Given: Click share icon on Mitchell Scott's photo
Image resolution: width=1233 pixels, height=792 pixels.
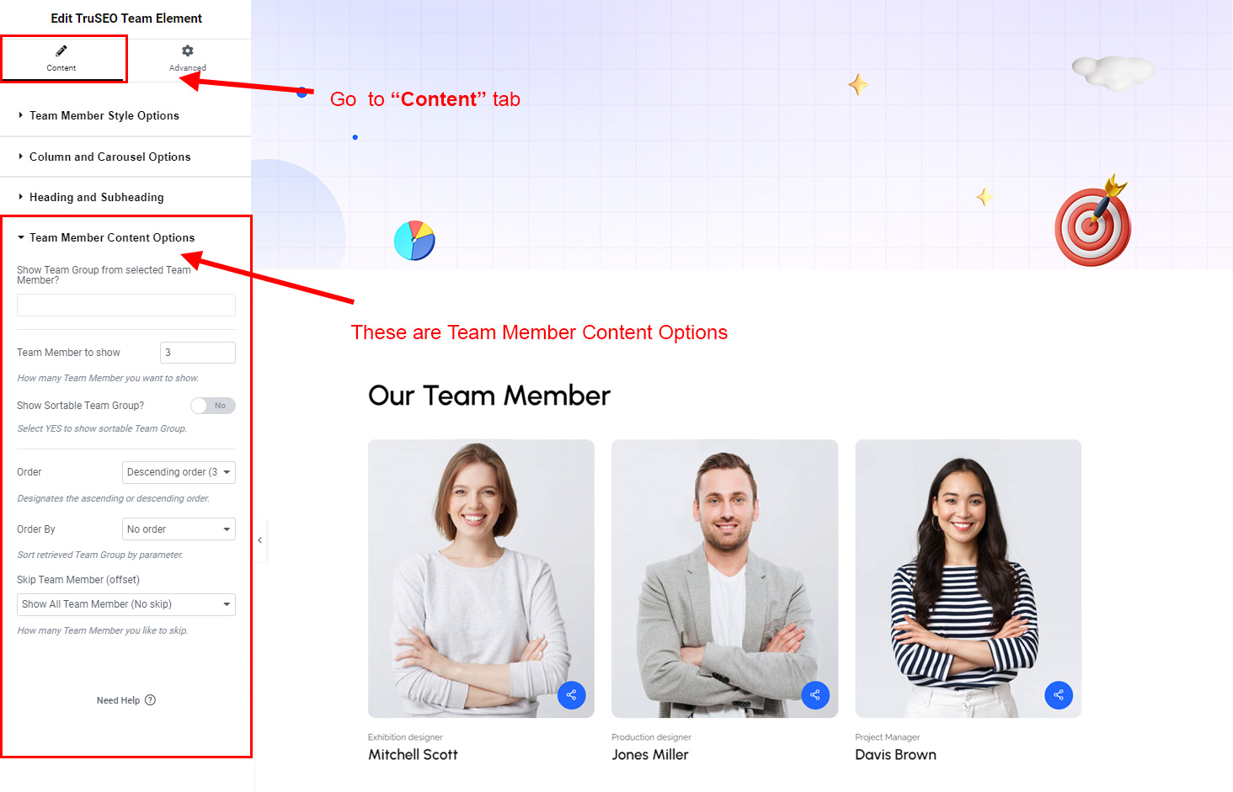Looking at the screenshot, I should coord(572,695).
